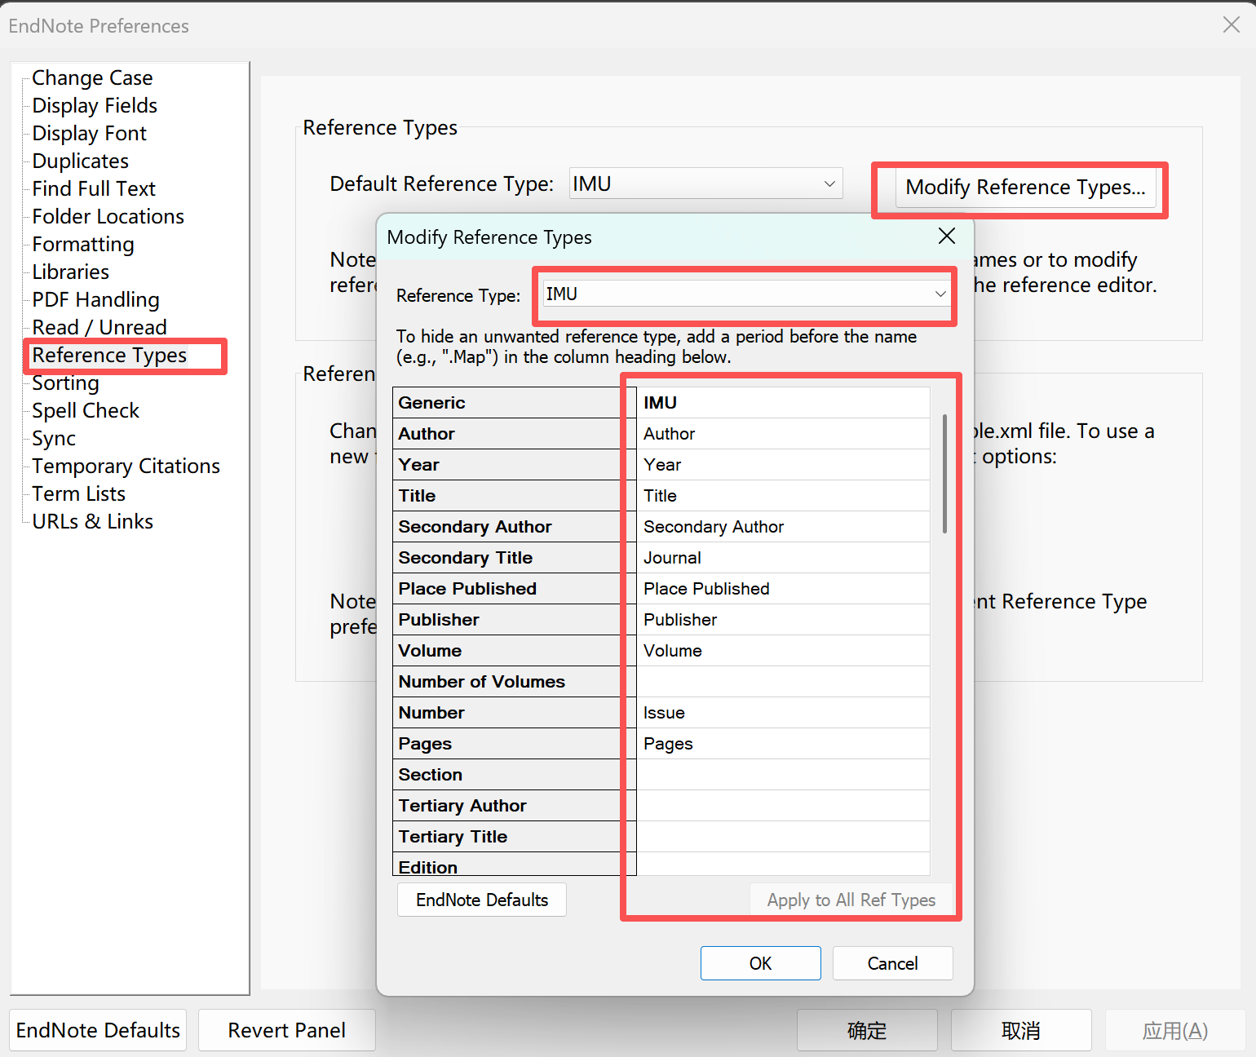The width and height of the screenshot is (1256, 1057).
Task: Select Change Case in the preferences list
Action: pos(92,77)
